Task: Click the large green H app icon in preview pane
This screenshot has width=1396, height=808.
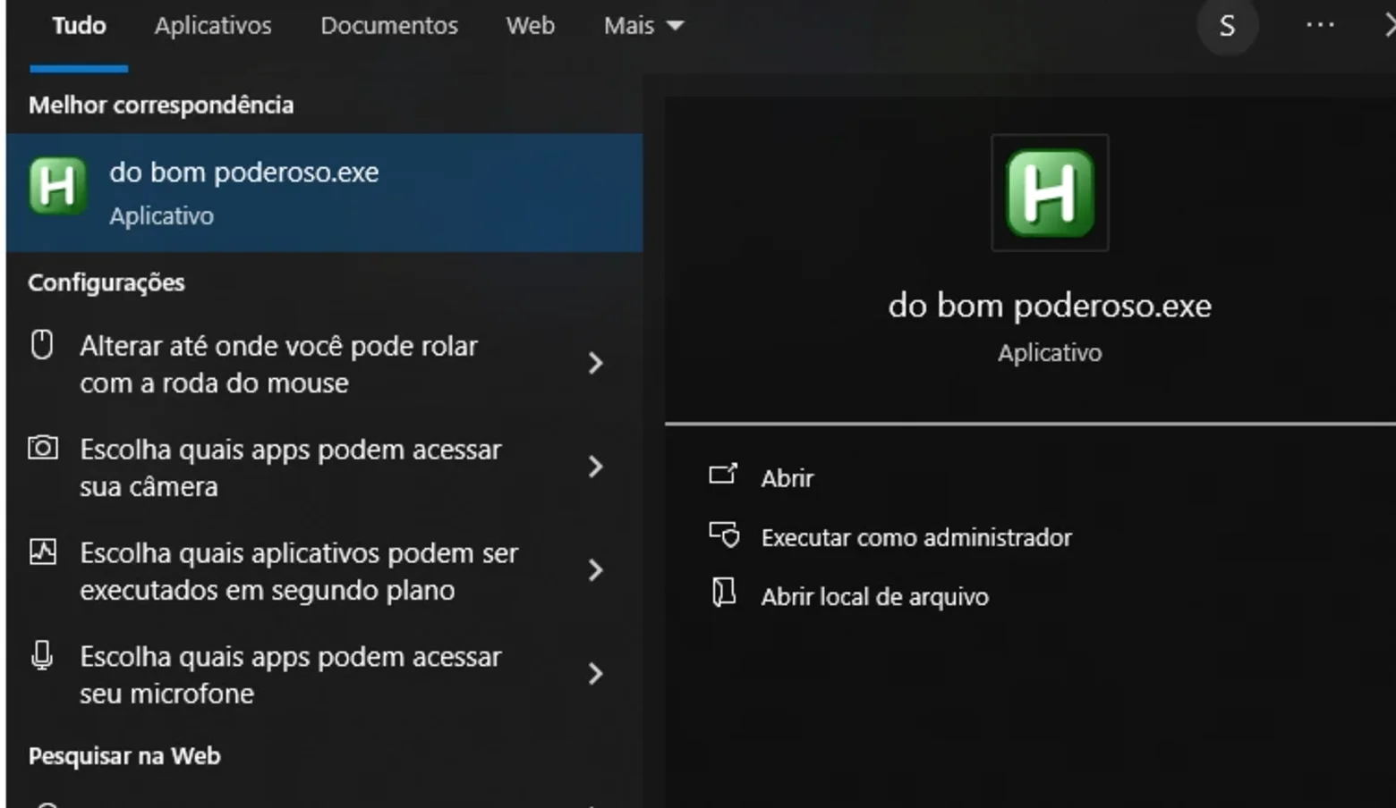Action: pos(1050,193)
